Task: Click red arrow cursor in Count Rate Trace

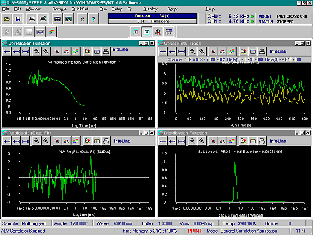Action: pyautogui.click(x=213, y=51)
